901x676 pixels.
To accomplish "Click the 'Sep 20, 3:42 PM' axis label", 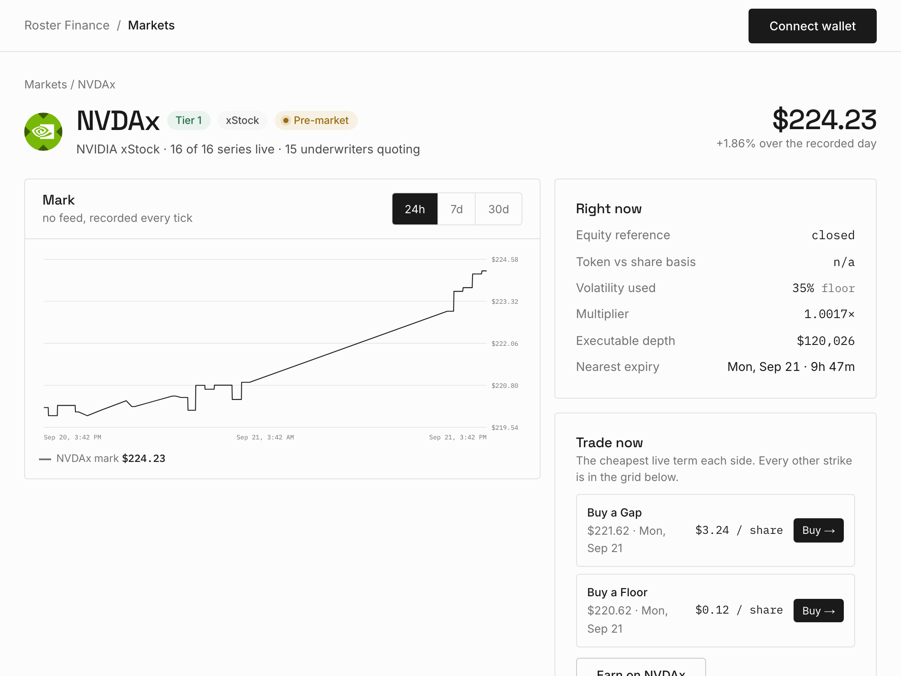I will pyautogui.click(x=72, y=437).
